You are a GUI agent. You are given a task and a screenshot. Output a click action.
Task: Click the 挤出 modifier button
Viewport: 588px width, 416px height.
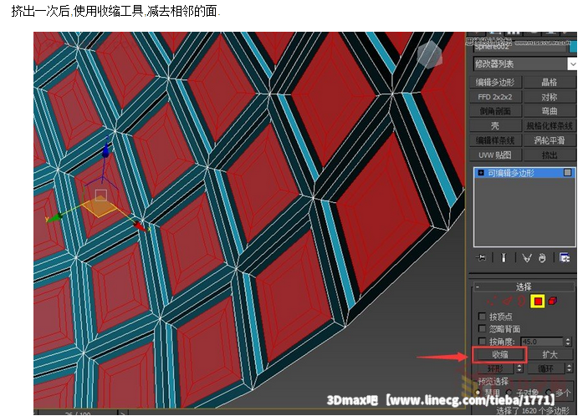click(550, 155)
